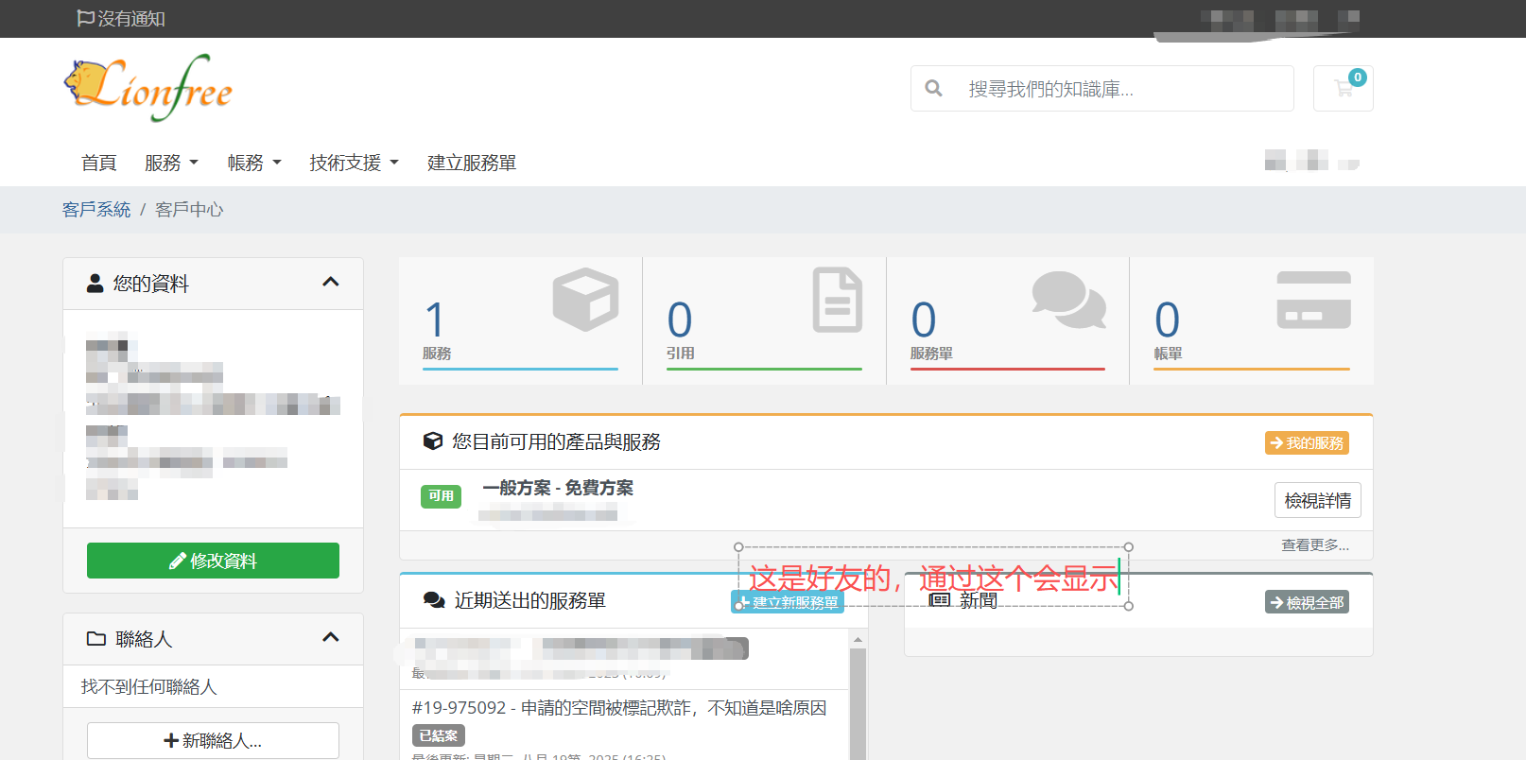Image resolution: width=1526 pixels, height=760 pixels.
Task: Click the green 修改資料 button
Action: pyautogui.click(x=213, y=561)
